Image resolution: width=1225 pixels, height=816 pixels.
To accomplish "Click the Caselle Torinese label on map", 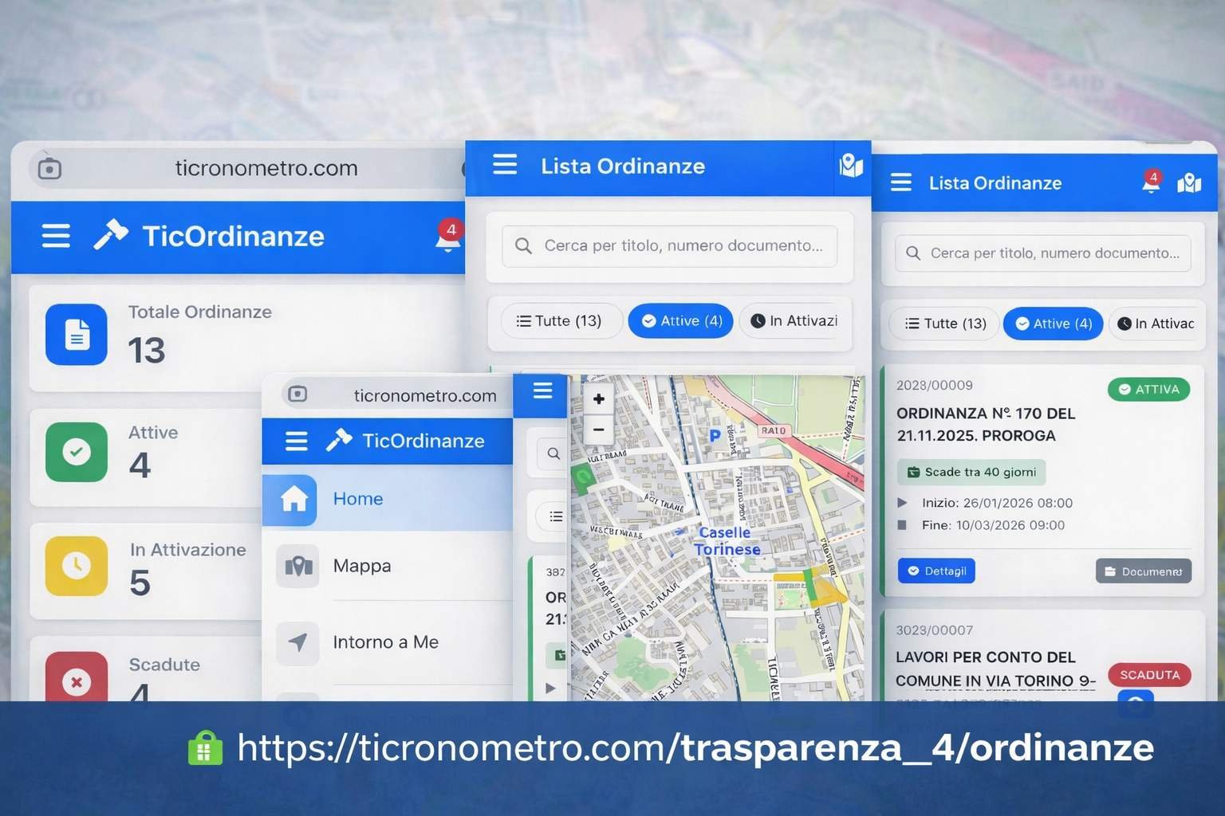I will point(725,541).
